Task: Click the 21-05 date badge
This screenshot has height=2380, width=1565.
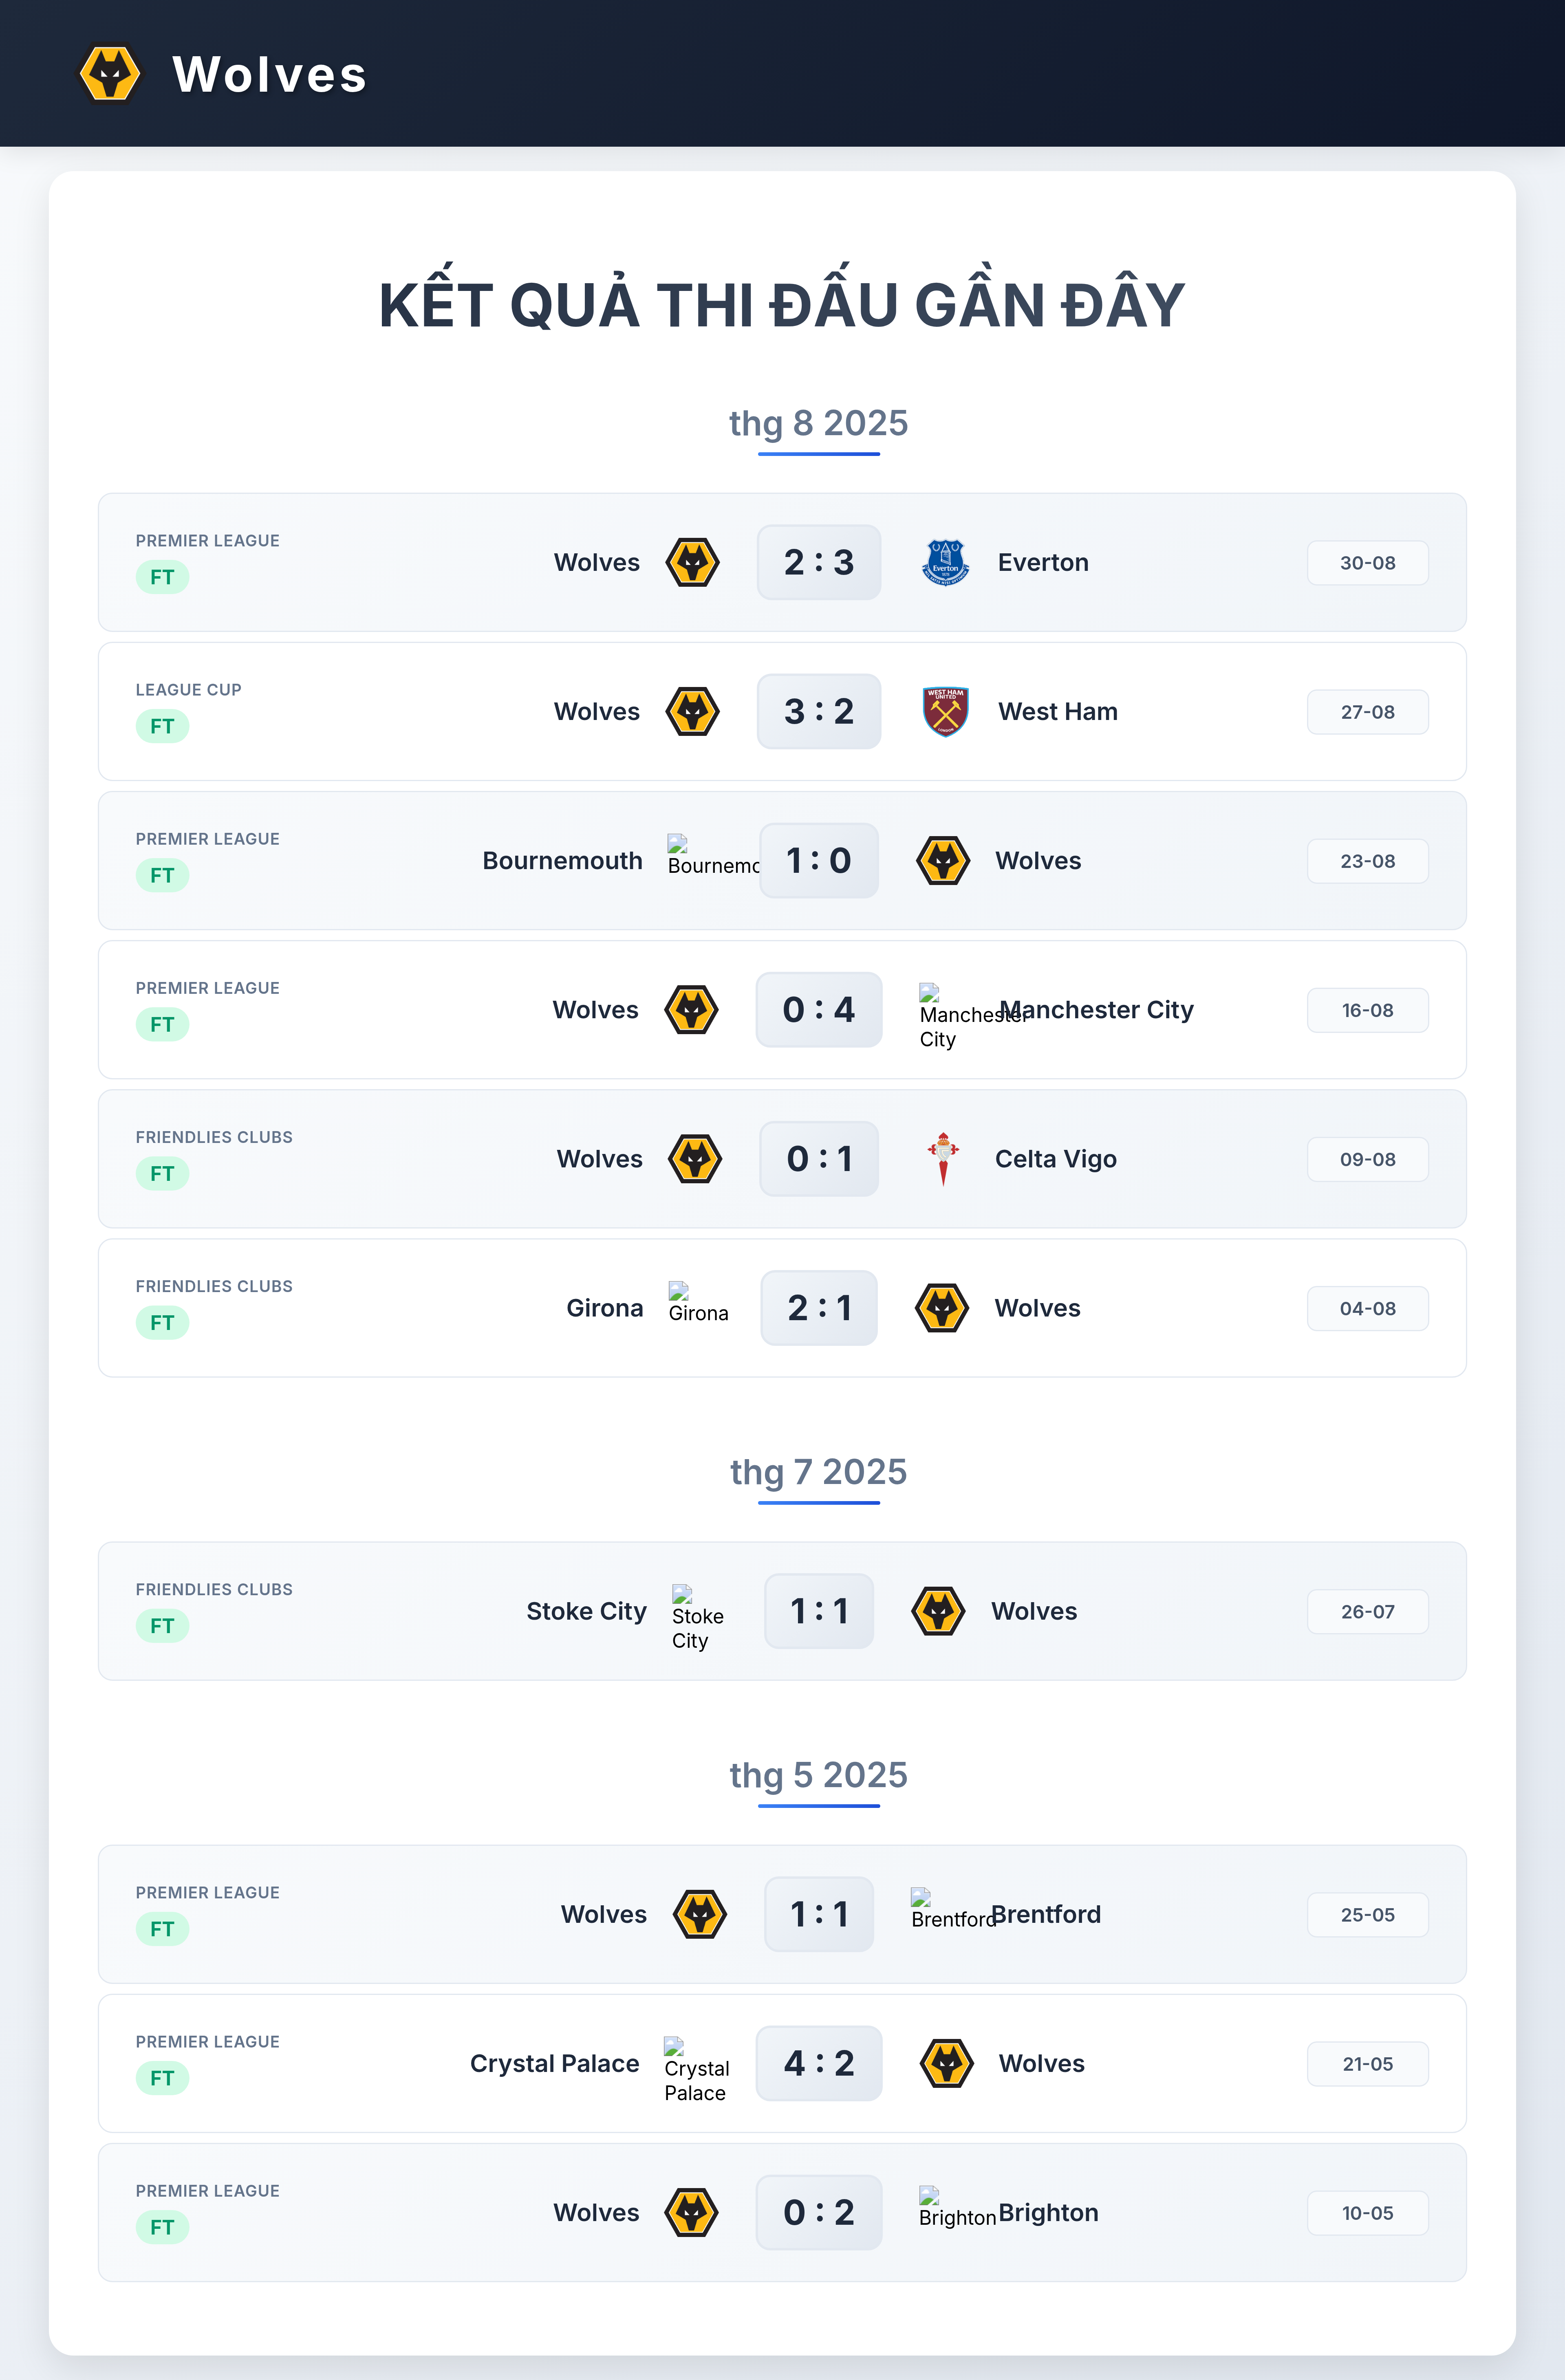Action: point(1367,2063)
